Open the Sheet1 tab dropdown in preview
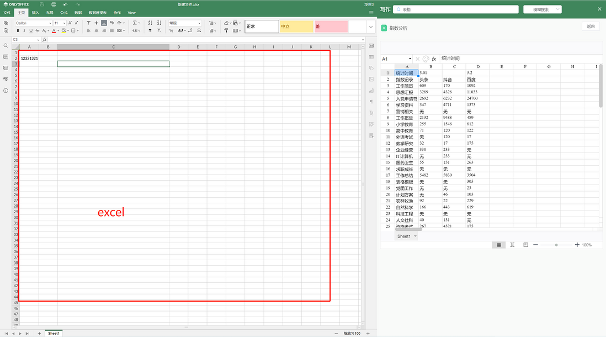Image resolution: width=606 pixels, height=337 pixels. pos(416,236)
